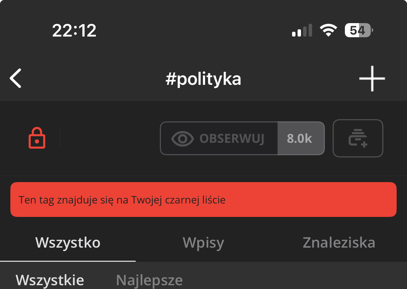Switch to the Najlepsze filter

pos(149,280)
